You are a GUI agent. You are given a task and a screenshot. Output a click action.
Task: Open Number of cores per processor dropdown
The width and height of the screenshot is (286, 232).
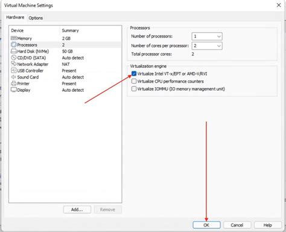(x=207, y=46)
